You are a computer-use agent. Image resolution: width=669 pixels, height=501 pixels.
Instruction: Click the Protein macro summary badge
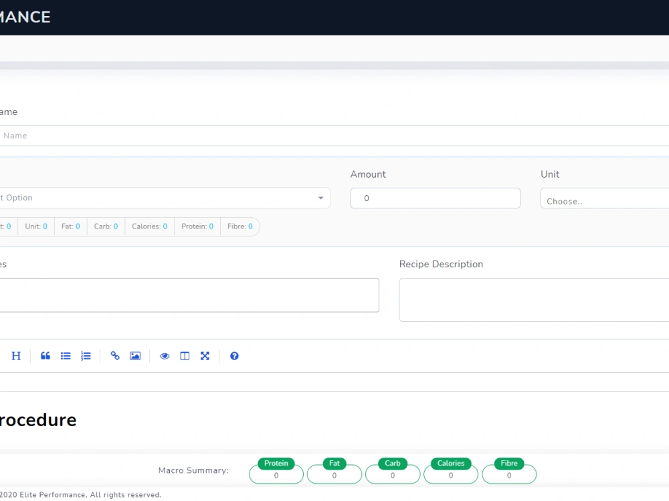(x=276, y=463)
